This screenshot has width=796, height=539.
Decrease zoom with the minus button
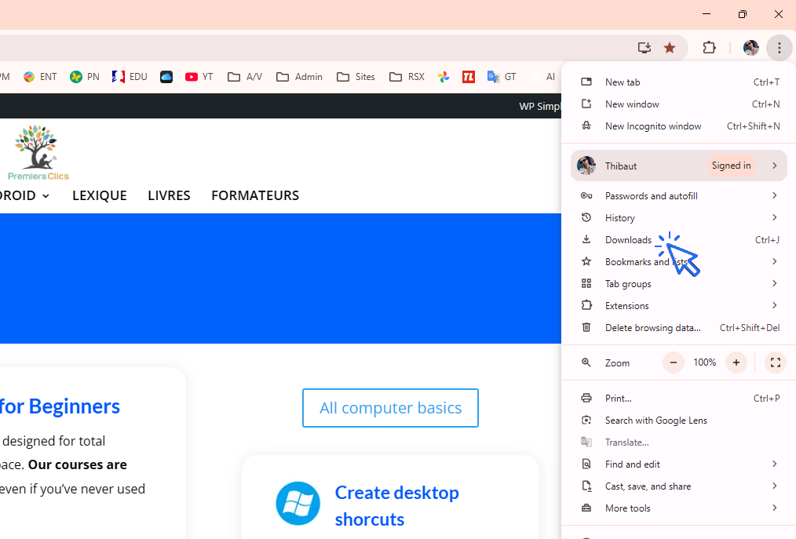coord(674,362)
